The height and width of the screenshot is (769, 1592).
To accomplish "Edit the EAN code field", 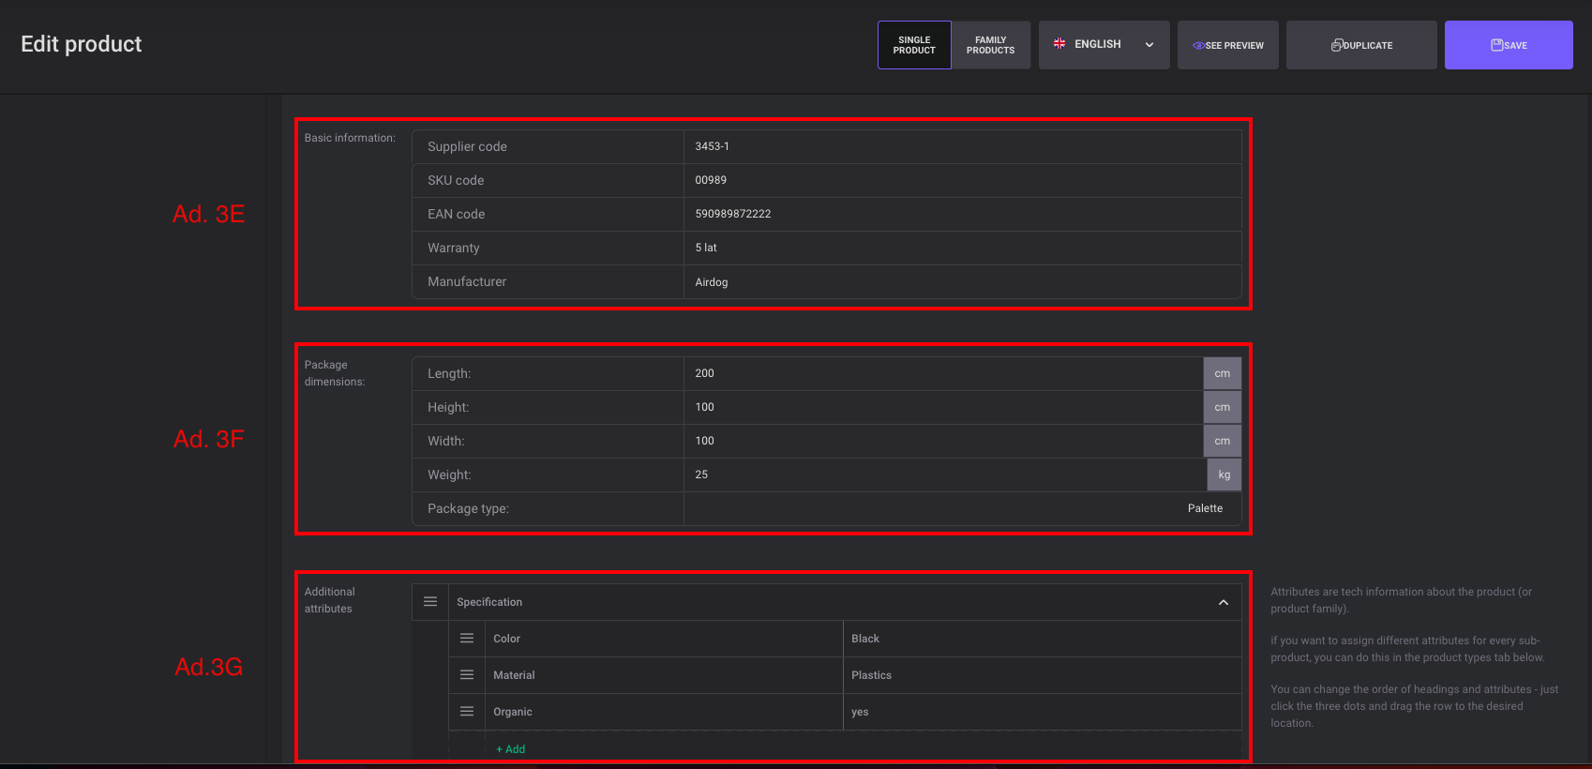I will [x=962, y=214].
